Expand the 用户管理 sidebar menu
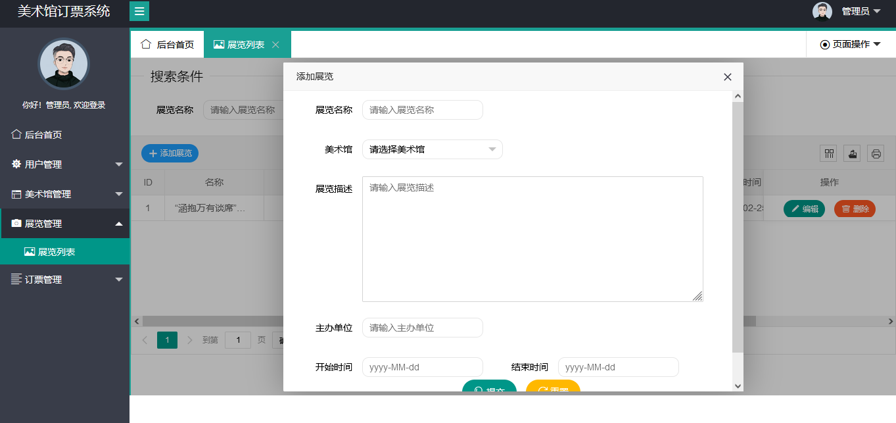Screen dimensions: 896x423 (x=64, y=164)
